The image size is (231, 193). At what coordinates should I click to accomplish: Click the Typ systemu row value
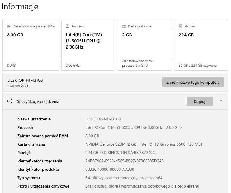click(x=124, y=178)
